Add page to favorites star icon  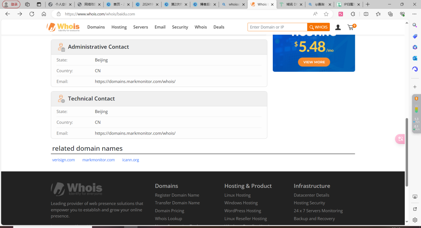point(326,14)
